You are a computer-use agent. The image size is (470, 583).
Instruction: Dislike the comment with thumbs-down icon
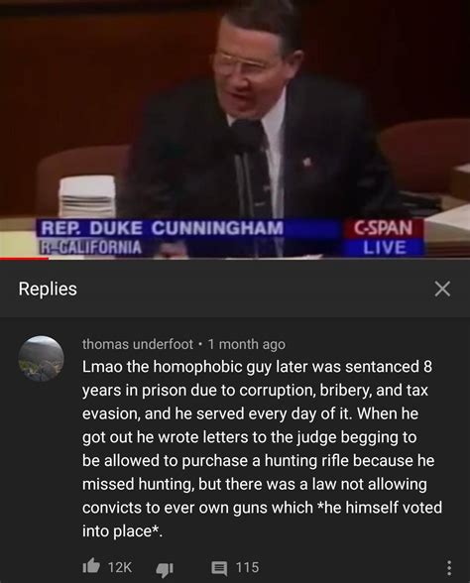click(165, 569)
